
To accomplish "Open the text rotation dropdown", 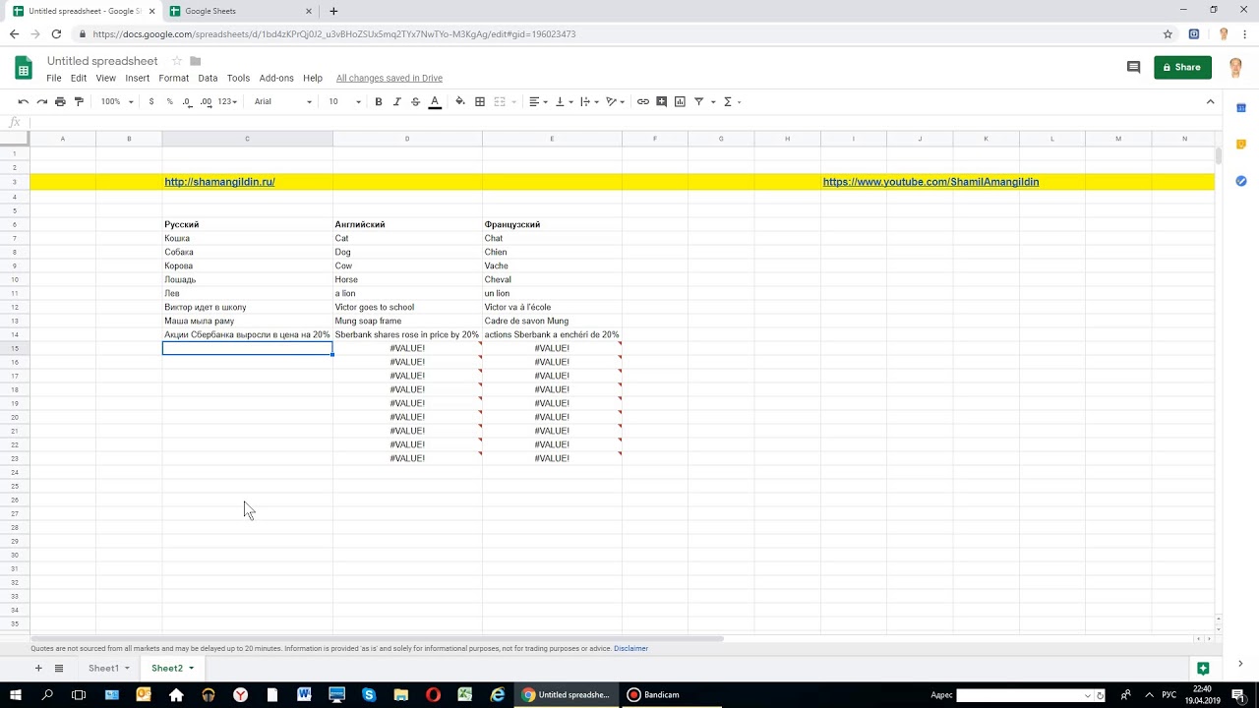I will 615,101.
